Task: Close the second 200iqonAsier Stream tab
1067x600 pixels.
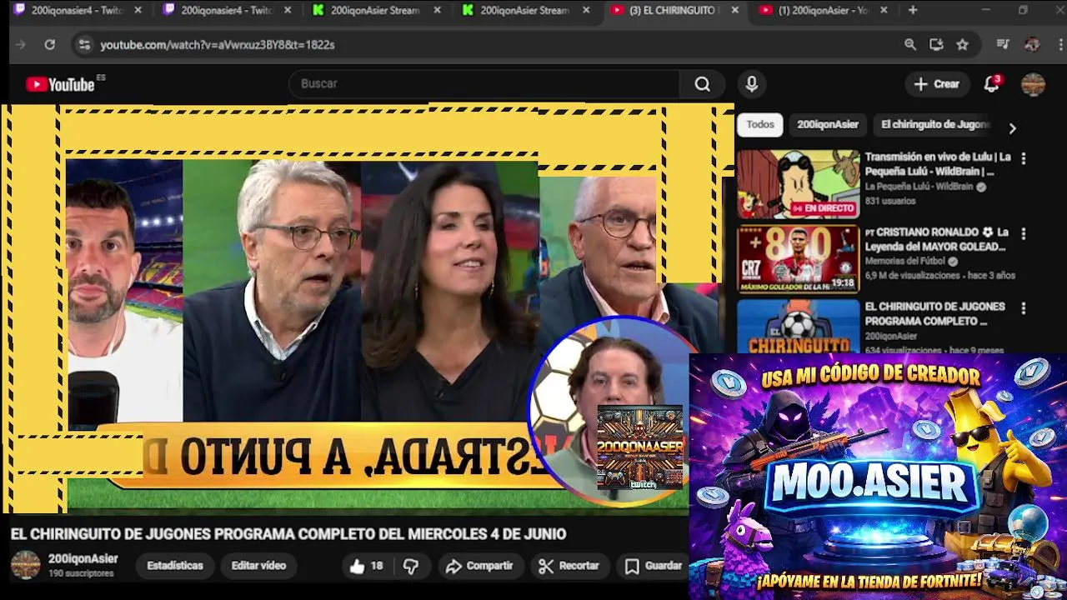Action: tap(586, 10)
